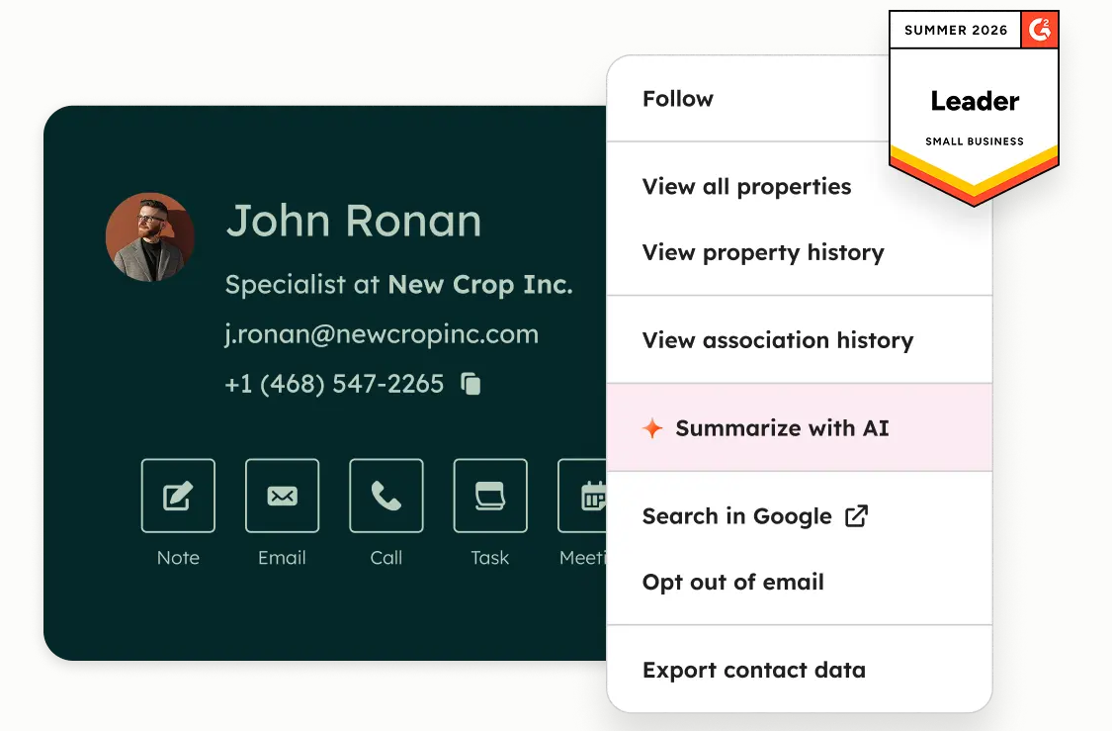Click the Note pencil icon button
The height and width of the screenshot is (731, 1112).
pos(178,496)
